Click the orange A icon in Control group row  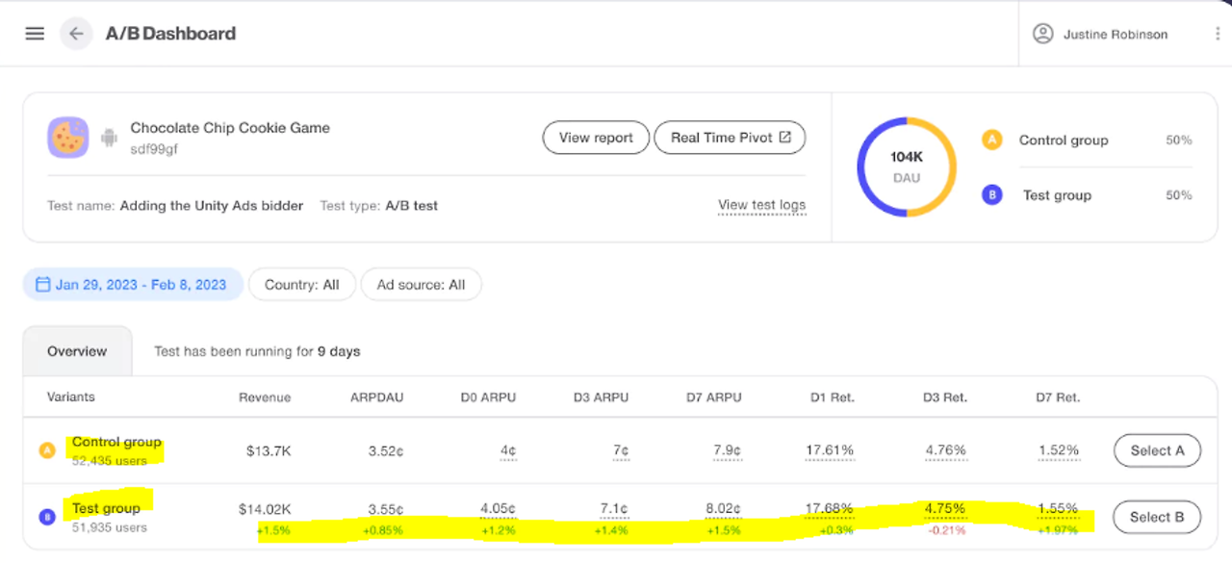pos(46,450)
